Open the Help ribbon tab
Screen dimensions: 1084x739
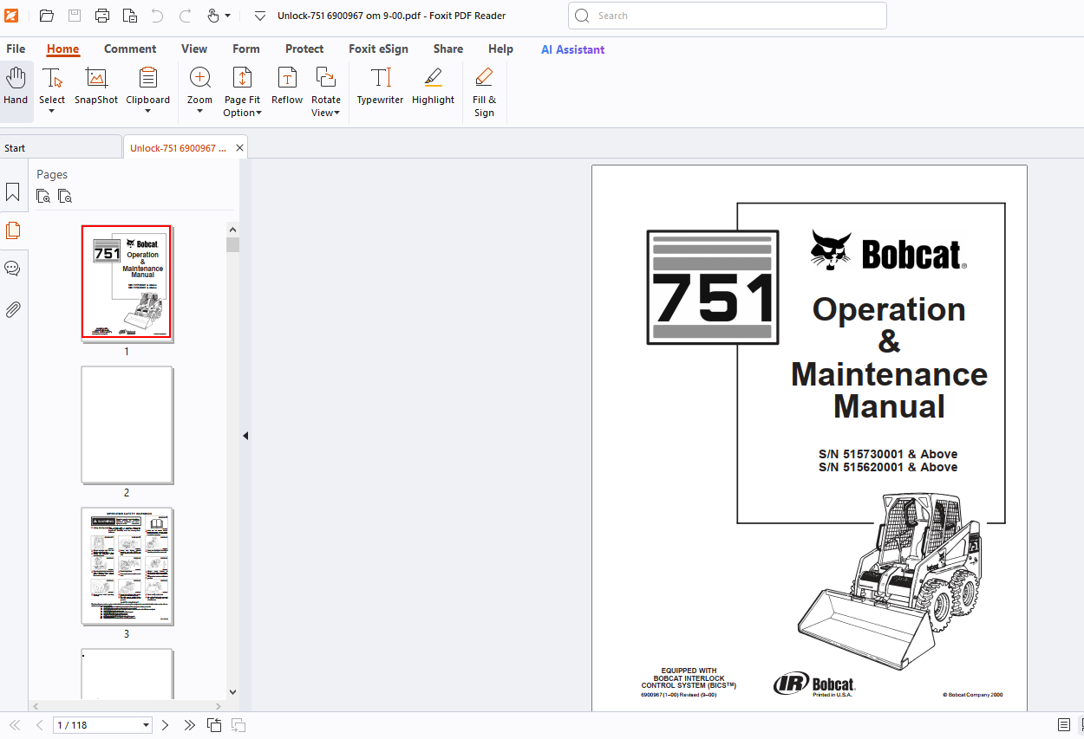click(500, 49)
